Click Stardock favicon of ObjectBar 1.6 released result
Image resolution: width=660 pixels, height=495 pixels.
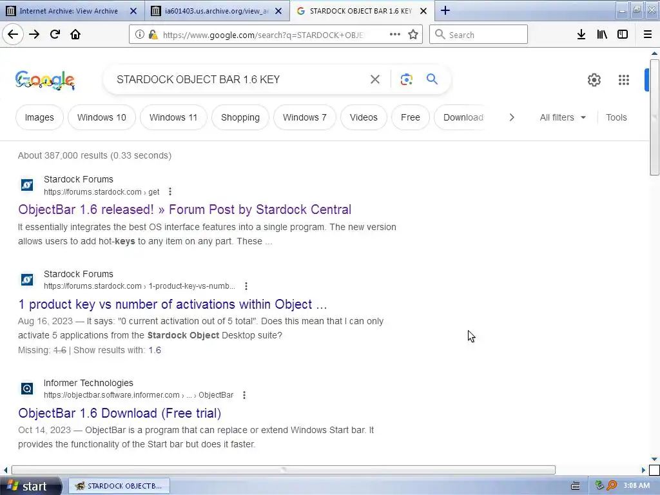tap(27, 184)
